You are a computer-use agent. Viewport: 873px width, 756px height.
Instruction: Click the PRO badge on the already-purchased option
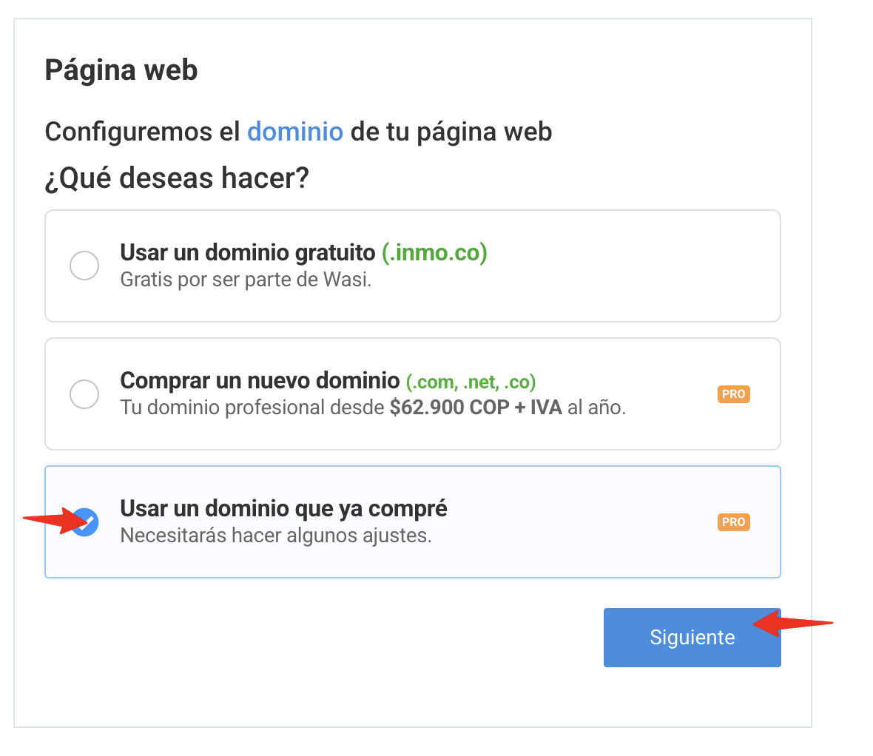coord(733,522)
